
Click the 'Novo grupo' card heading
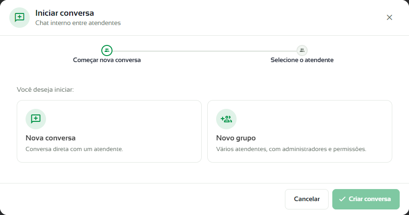(236, 138)
